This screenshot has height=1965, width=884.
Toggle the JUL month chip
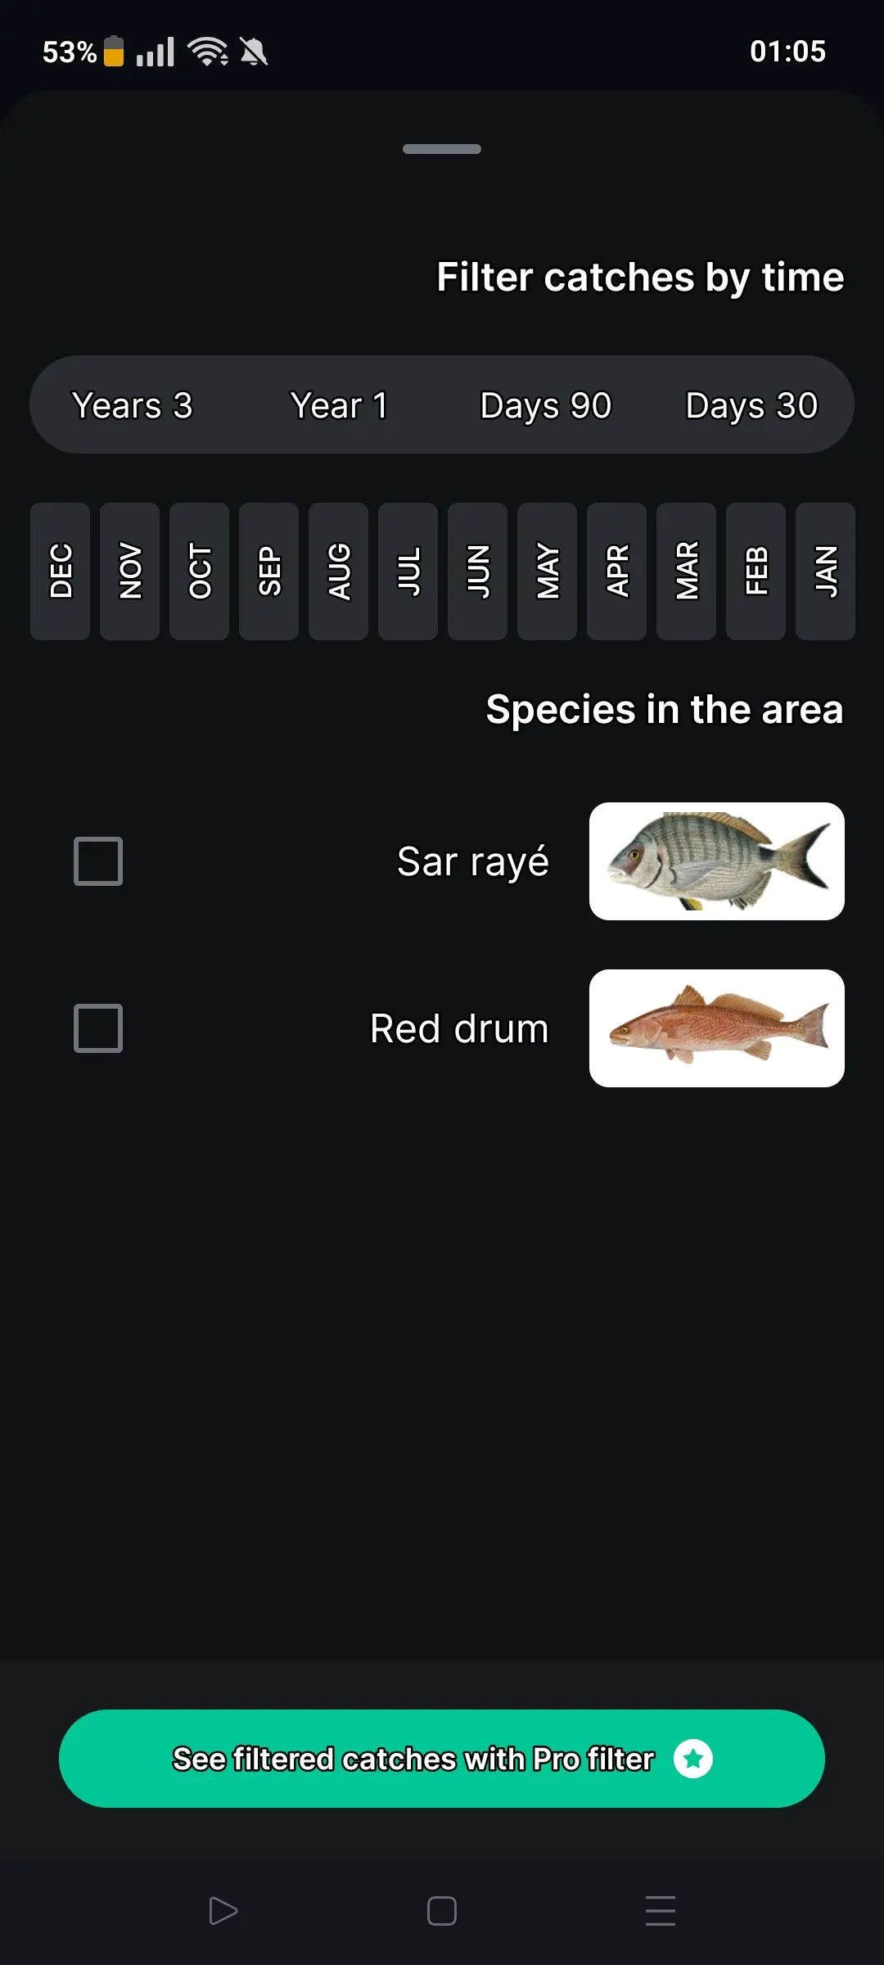408,571
